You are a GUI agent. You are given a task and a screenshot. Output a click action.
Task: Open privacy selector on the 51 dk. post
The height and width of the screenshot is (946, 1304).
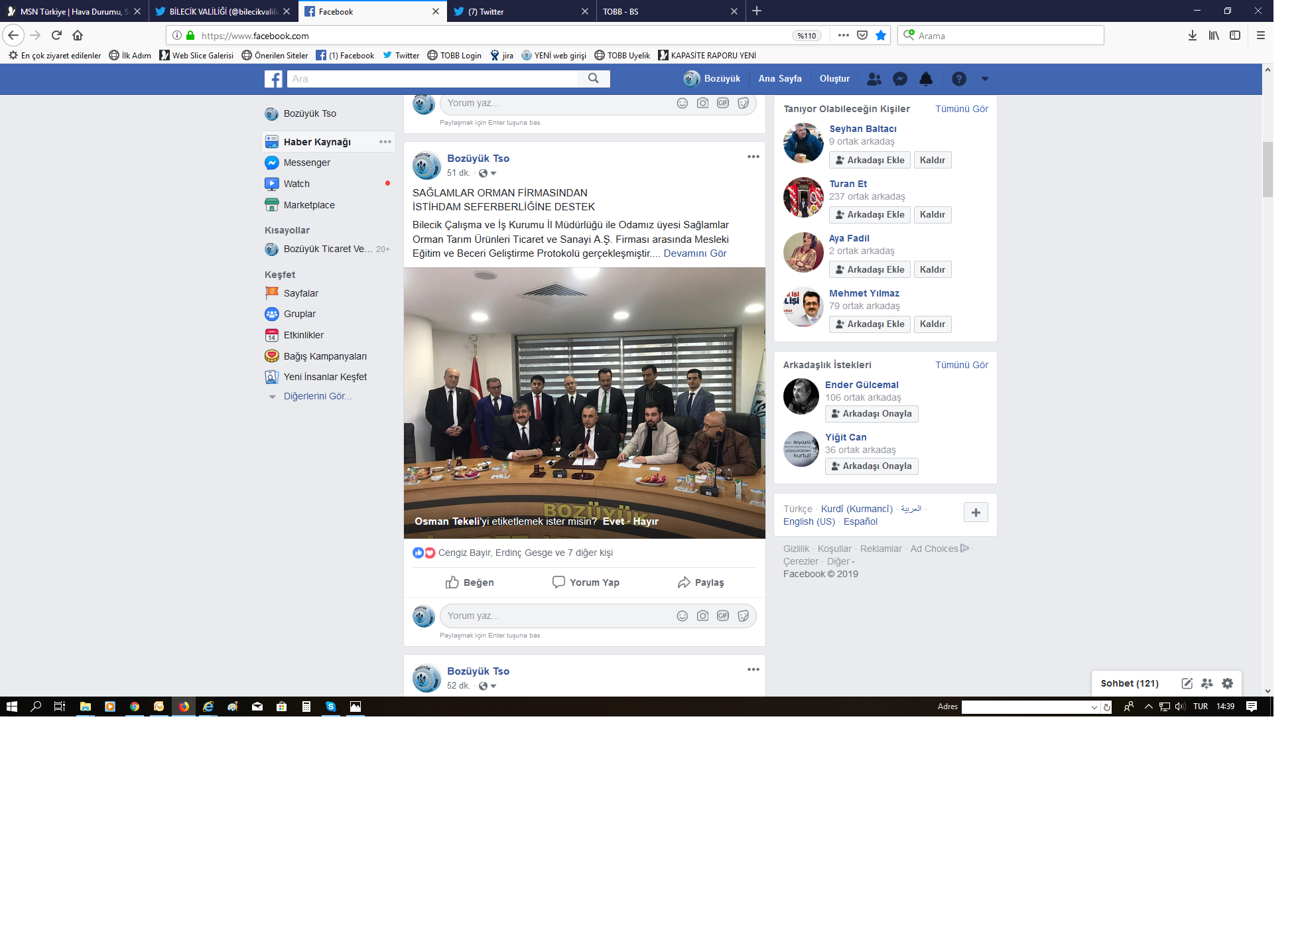click(488, 173)
